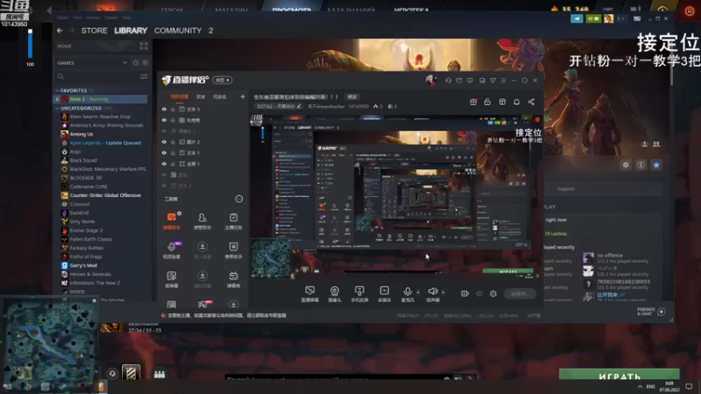Collapse the 工具箱 toolbox panel
The image size is (701, 394).
tap(239, 199)
